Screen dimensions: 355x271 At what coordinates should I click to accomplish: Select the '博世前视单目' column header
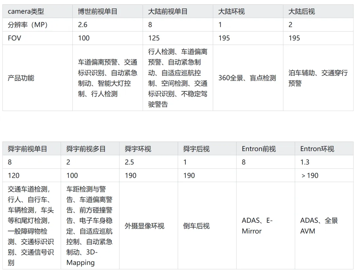[107, 11]
